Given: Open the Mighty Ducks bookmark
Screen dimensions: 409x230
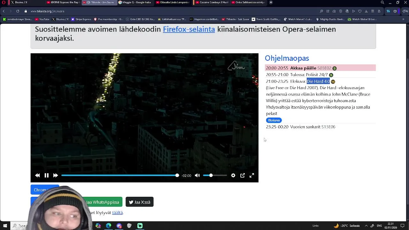Looking at the screenshot, I should (330, 19).
